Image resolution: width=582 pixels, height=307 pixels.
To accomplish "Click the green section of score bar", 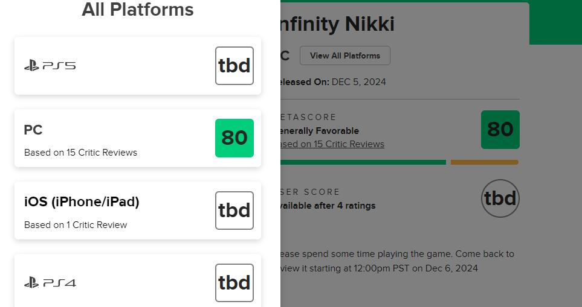I will 363,162.
